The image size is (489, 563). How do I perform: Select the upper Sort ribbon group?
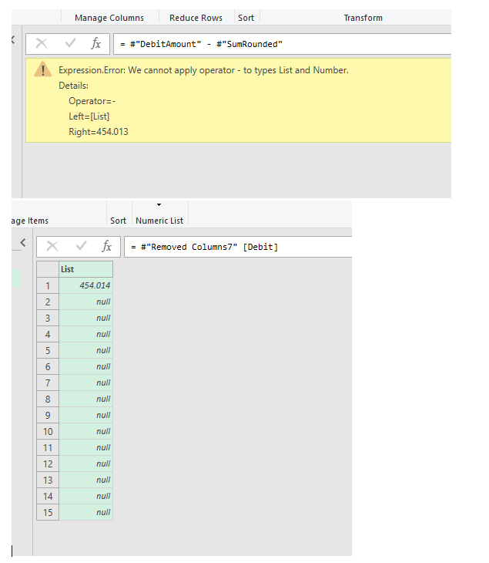click(246, 18)
